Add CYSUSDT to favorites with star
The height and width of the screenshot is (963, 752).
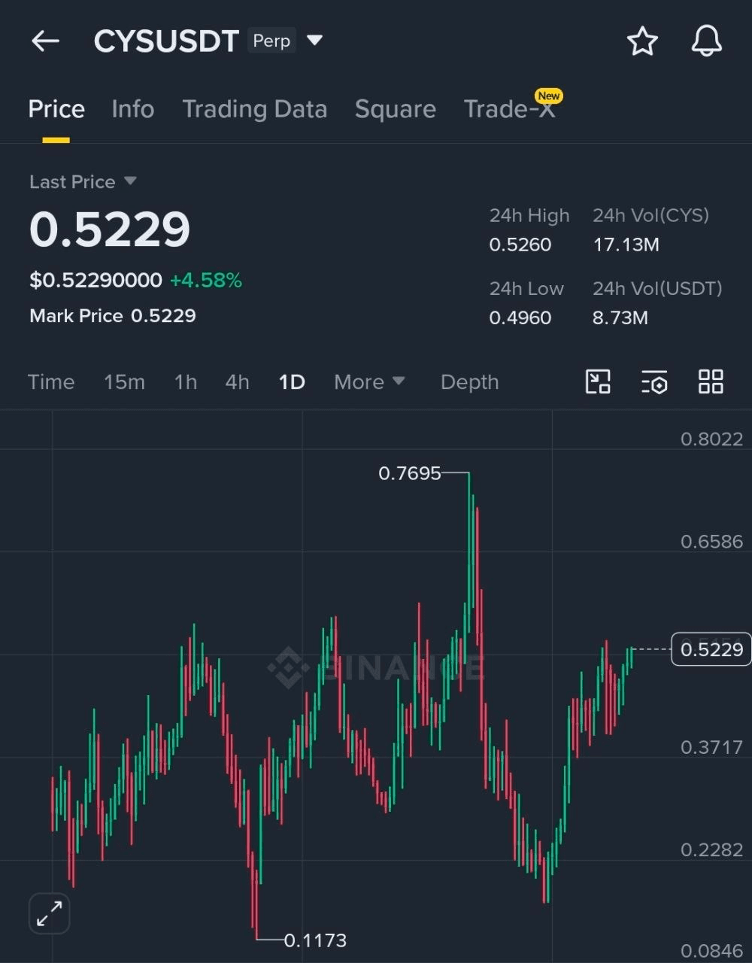pos(642,41)
